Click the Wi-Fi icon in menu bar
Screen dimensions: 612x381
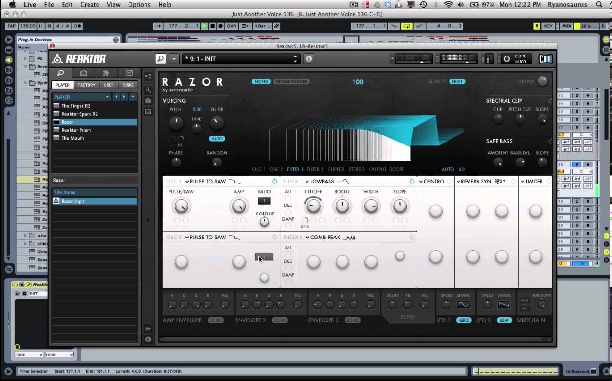448,4
